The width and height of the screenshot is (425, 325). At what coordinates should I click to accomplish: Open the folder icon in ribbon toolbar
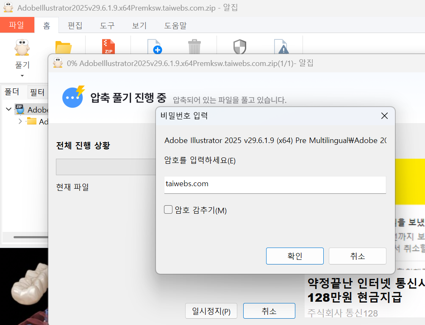[x=64, y=47]
